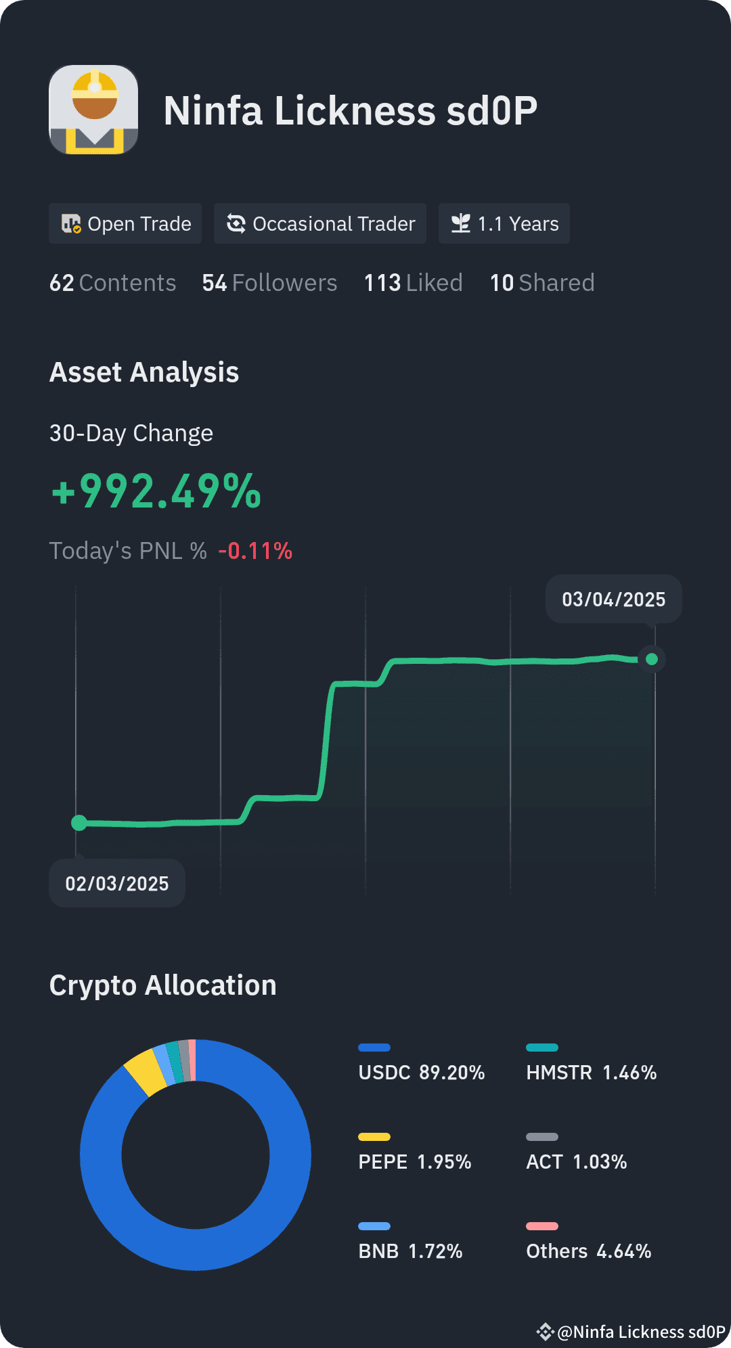Click the Others pink legend swatch
731x1348 pixels.
(542, 1226)
